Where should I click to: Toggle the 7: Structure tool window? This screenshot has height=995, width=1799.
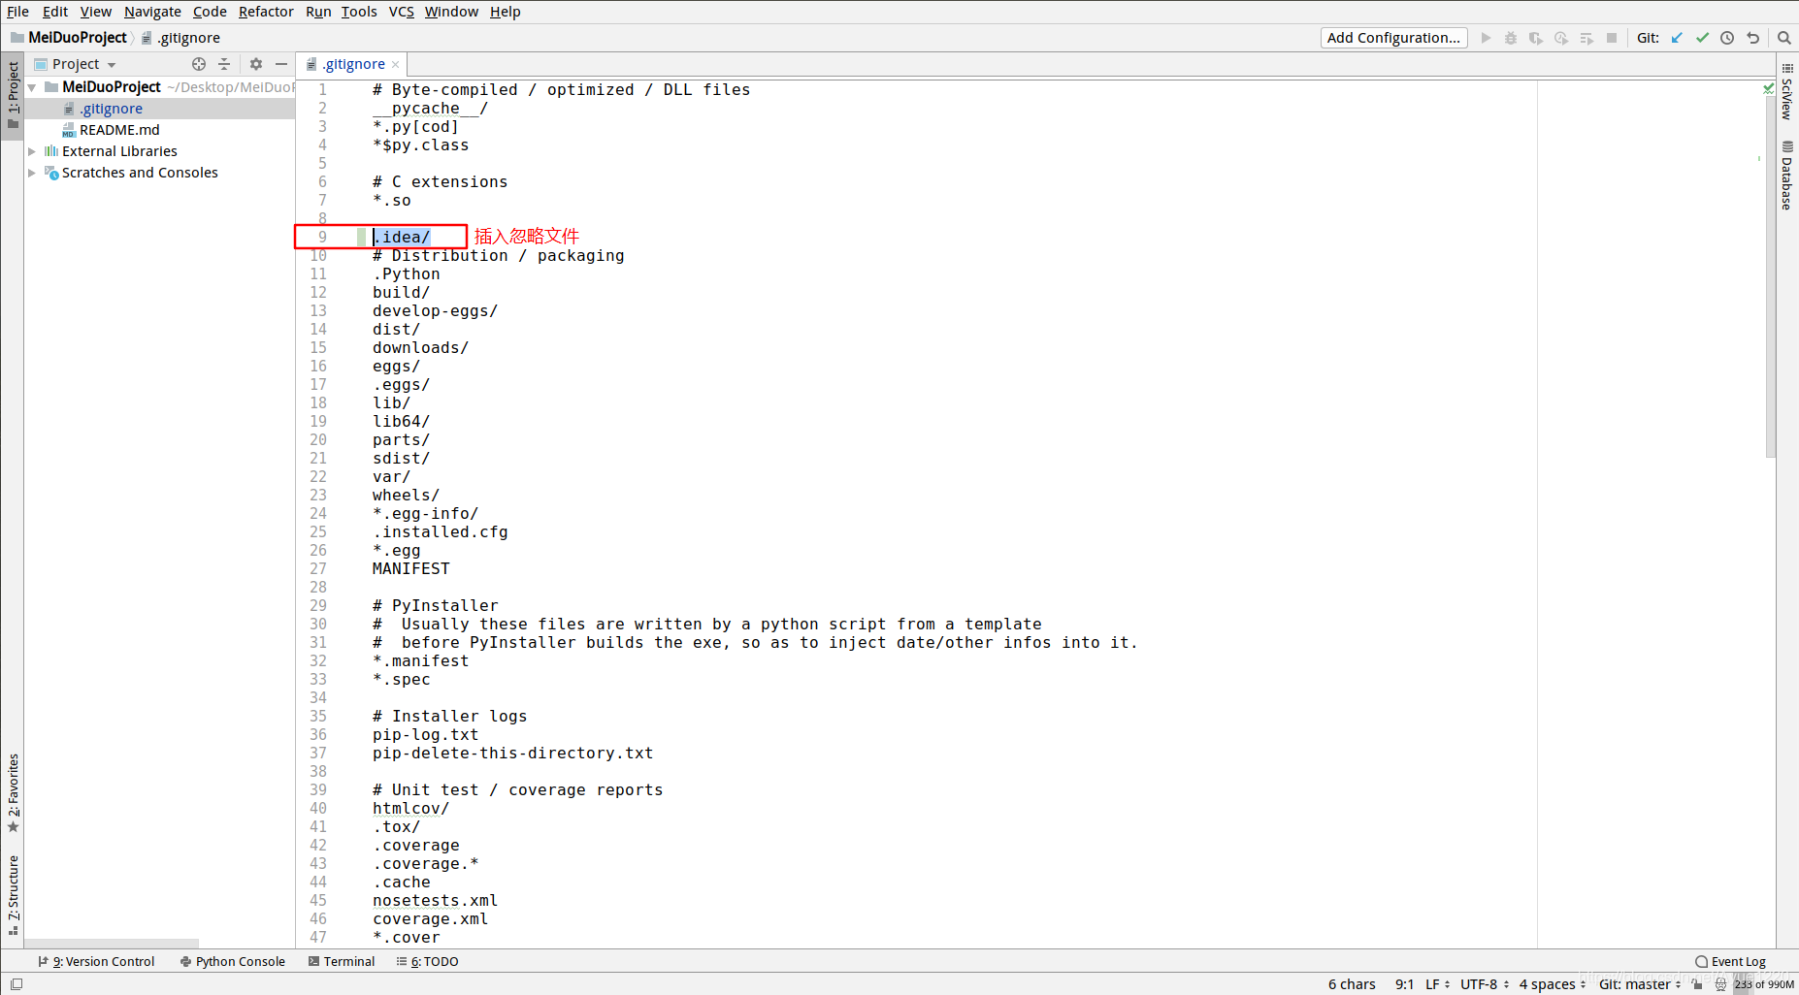[x=13, y=895]
